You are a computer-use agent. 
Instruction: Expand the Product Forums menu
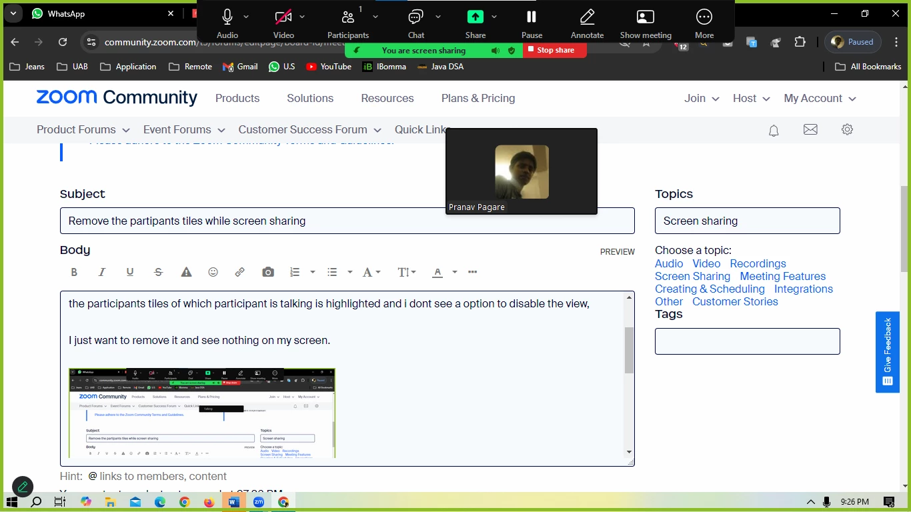(83, 129)
